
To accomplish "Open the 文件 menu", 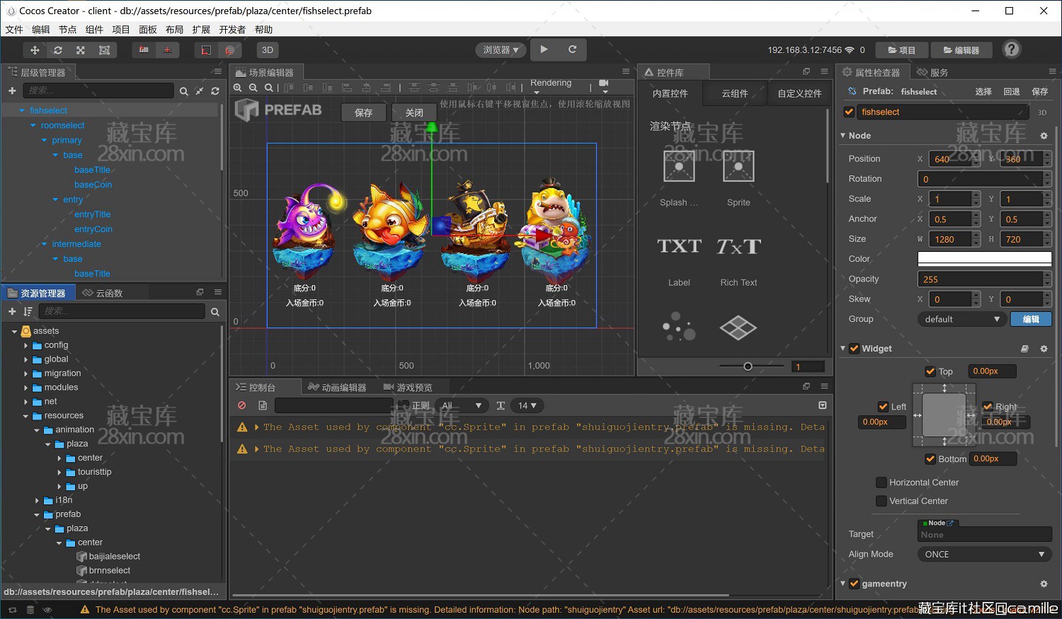I will (14, 30).
